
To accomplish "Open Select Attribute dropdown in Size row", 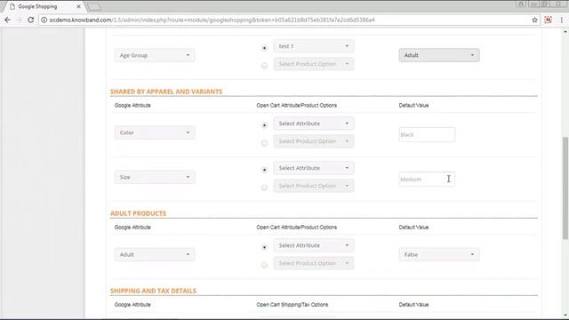I will click(x=314, y=168).
